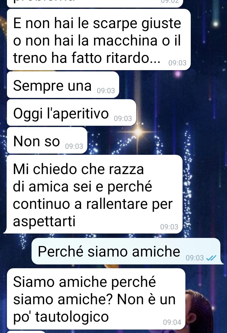Tap the partially visible message at top

95,3
